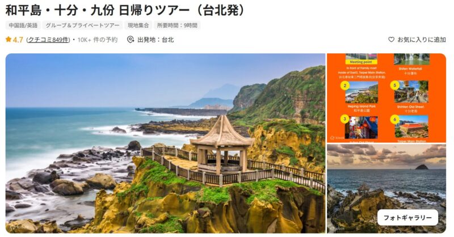454x237 pixels.
Task: Click itinerary stop number 5 image
Action: pos(411,92)
